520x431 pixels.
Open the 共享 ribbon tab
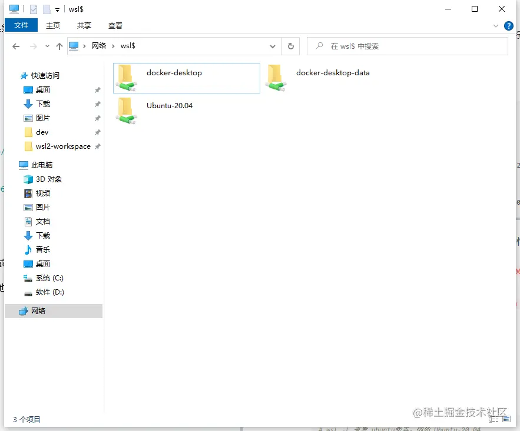coord(84,25)
